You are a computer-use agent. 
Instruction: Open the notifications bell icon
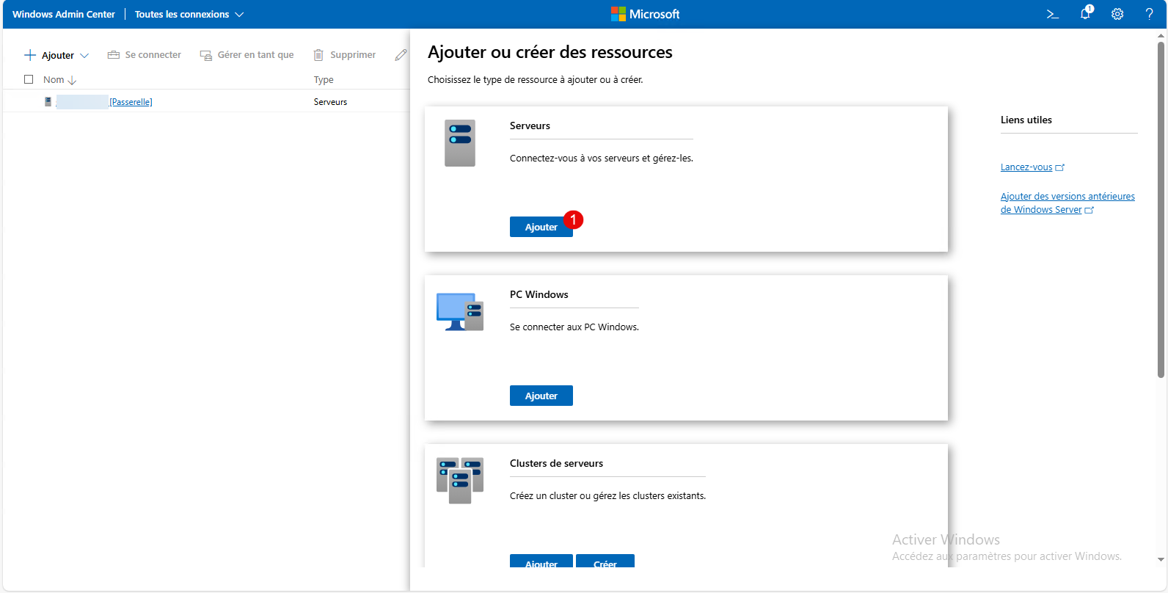[x=1085, y=14]
